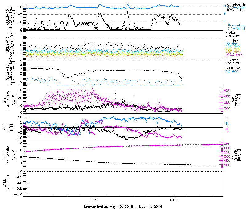This screenshot has height=209, width=246.
Task: Click the 'Electron Energies' legend heading
Action: pos(232,61)
